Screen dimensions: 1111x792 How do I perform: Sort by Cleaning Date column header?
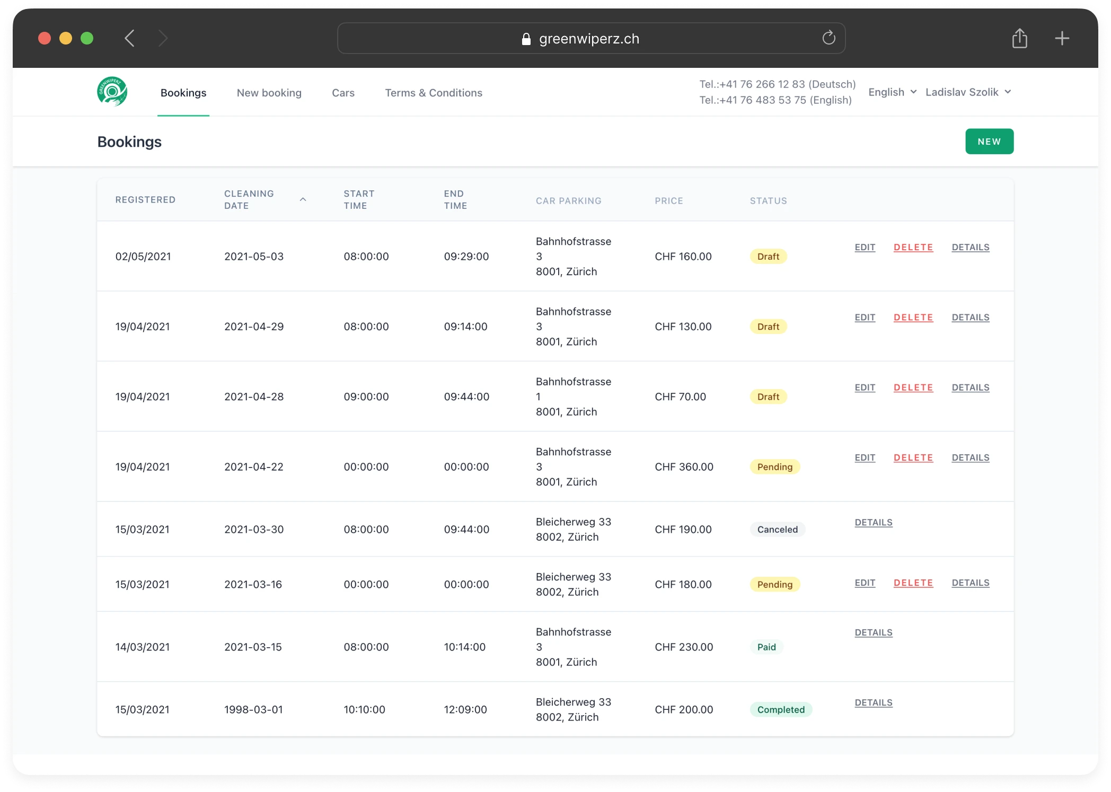pos(249,200)
